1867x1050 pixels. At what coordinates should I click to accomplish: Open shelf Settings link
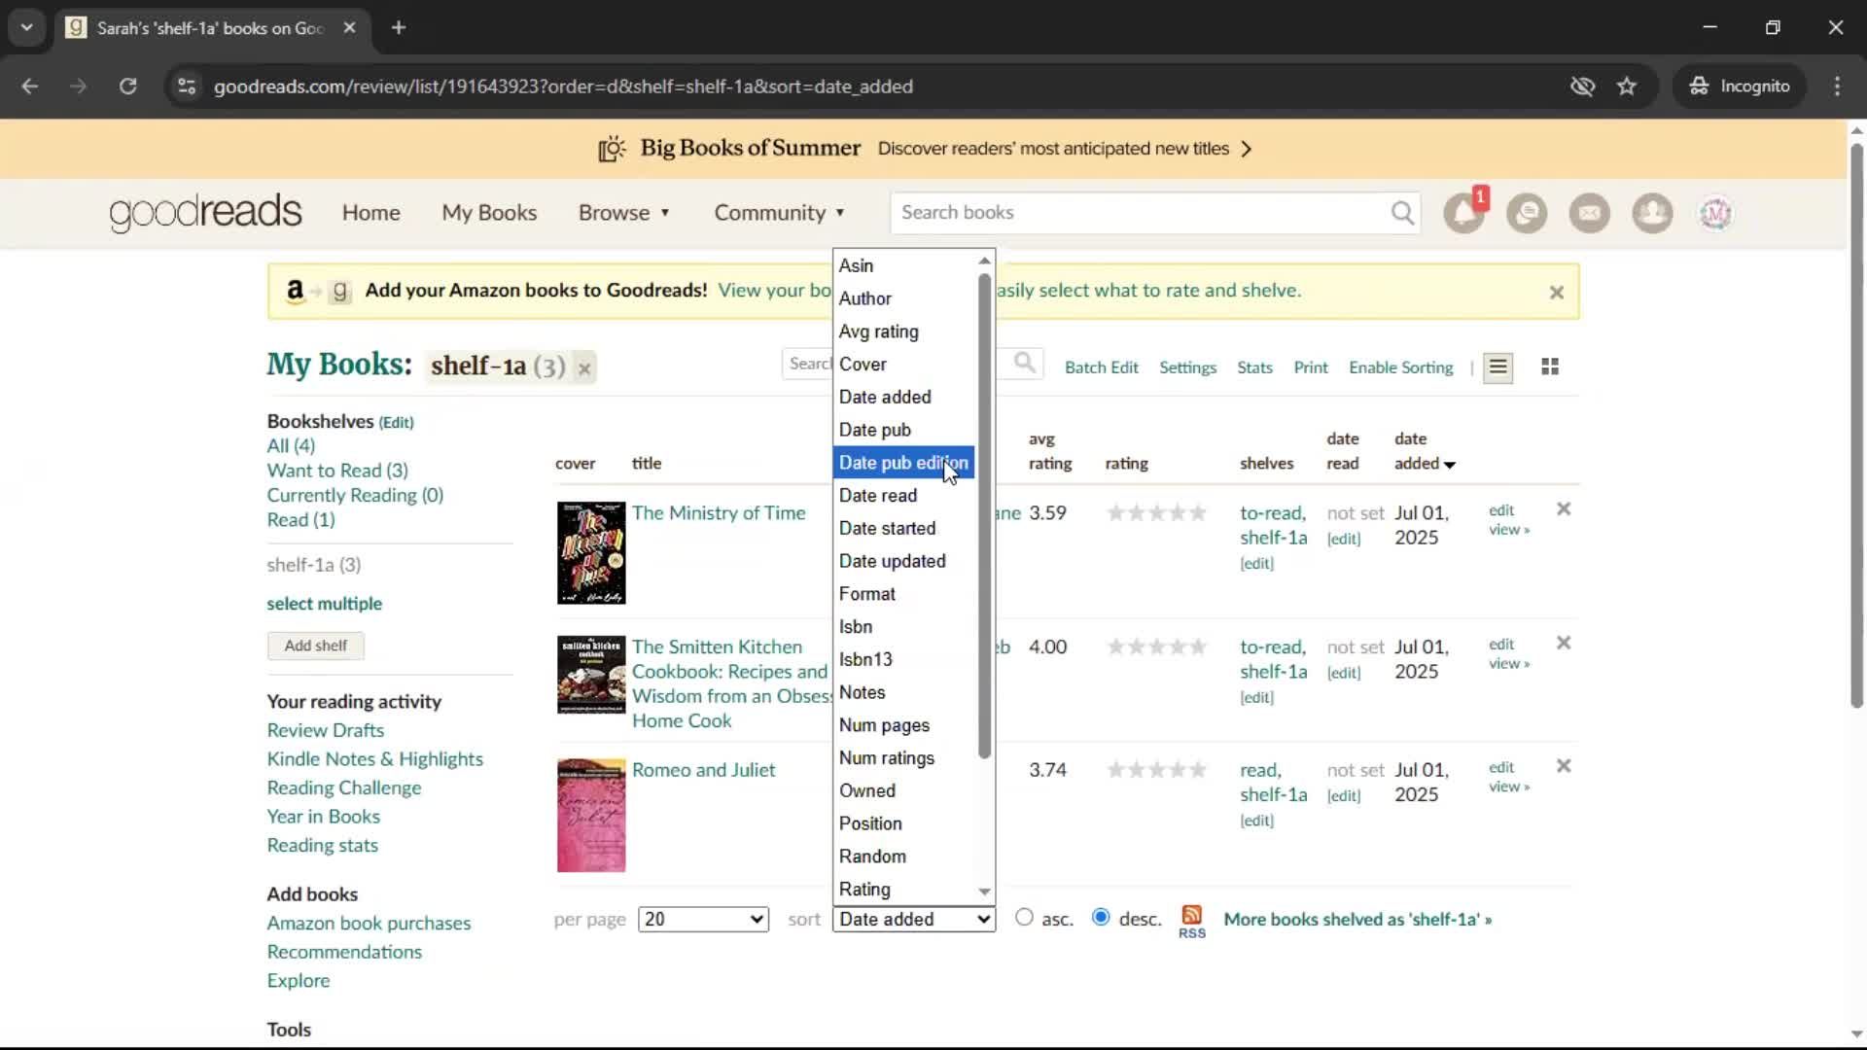[x=1187, y=367]
